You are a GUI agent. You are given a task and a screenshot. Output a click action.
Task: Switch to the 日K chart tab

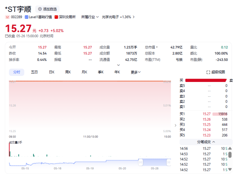pyautogui.click(x=51, y=72)
